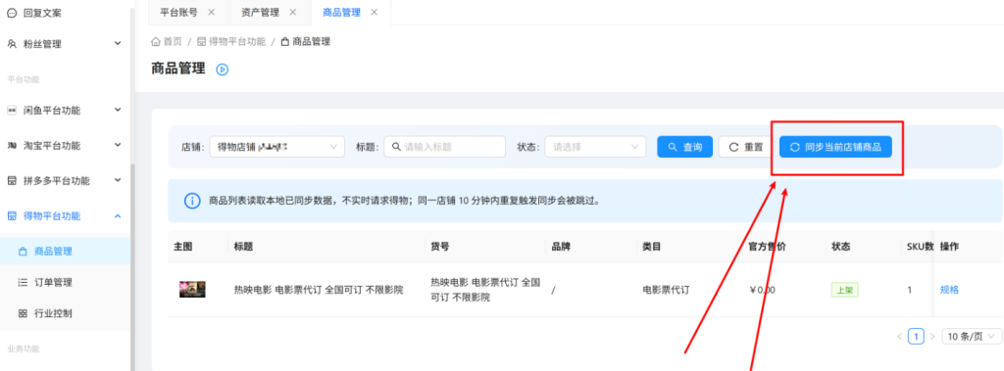Screen dimensions: 1004x371
Task: Open 回复文案 in the sidebar
Action: tap(42, 12)
